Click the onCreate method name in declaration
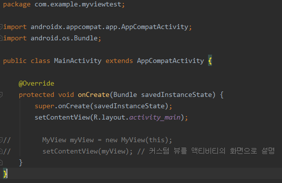282x183 pixels. (x=94, y=95)
